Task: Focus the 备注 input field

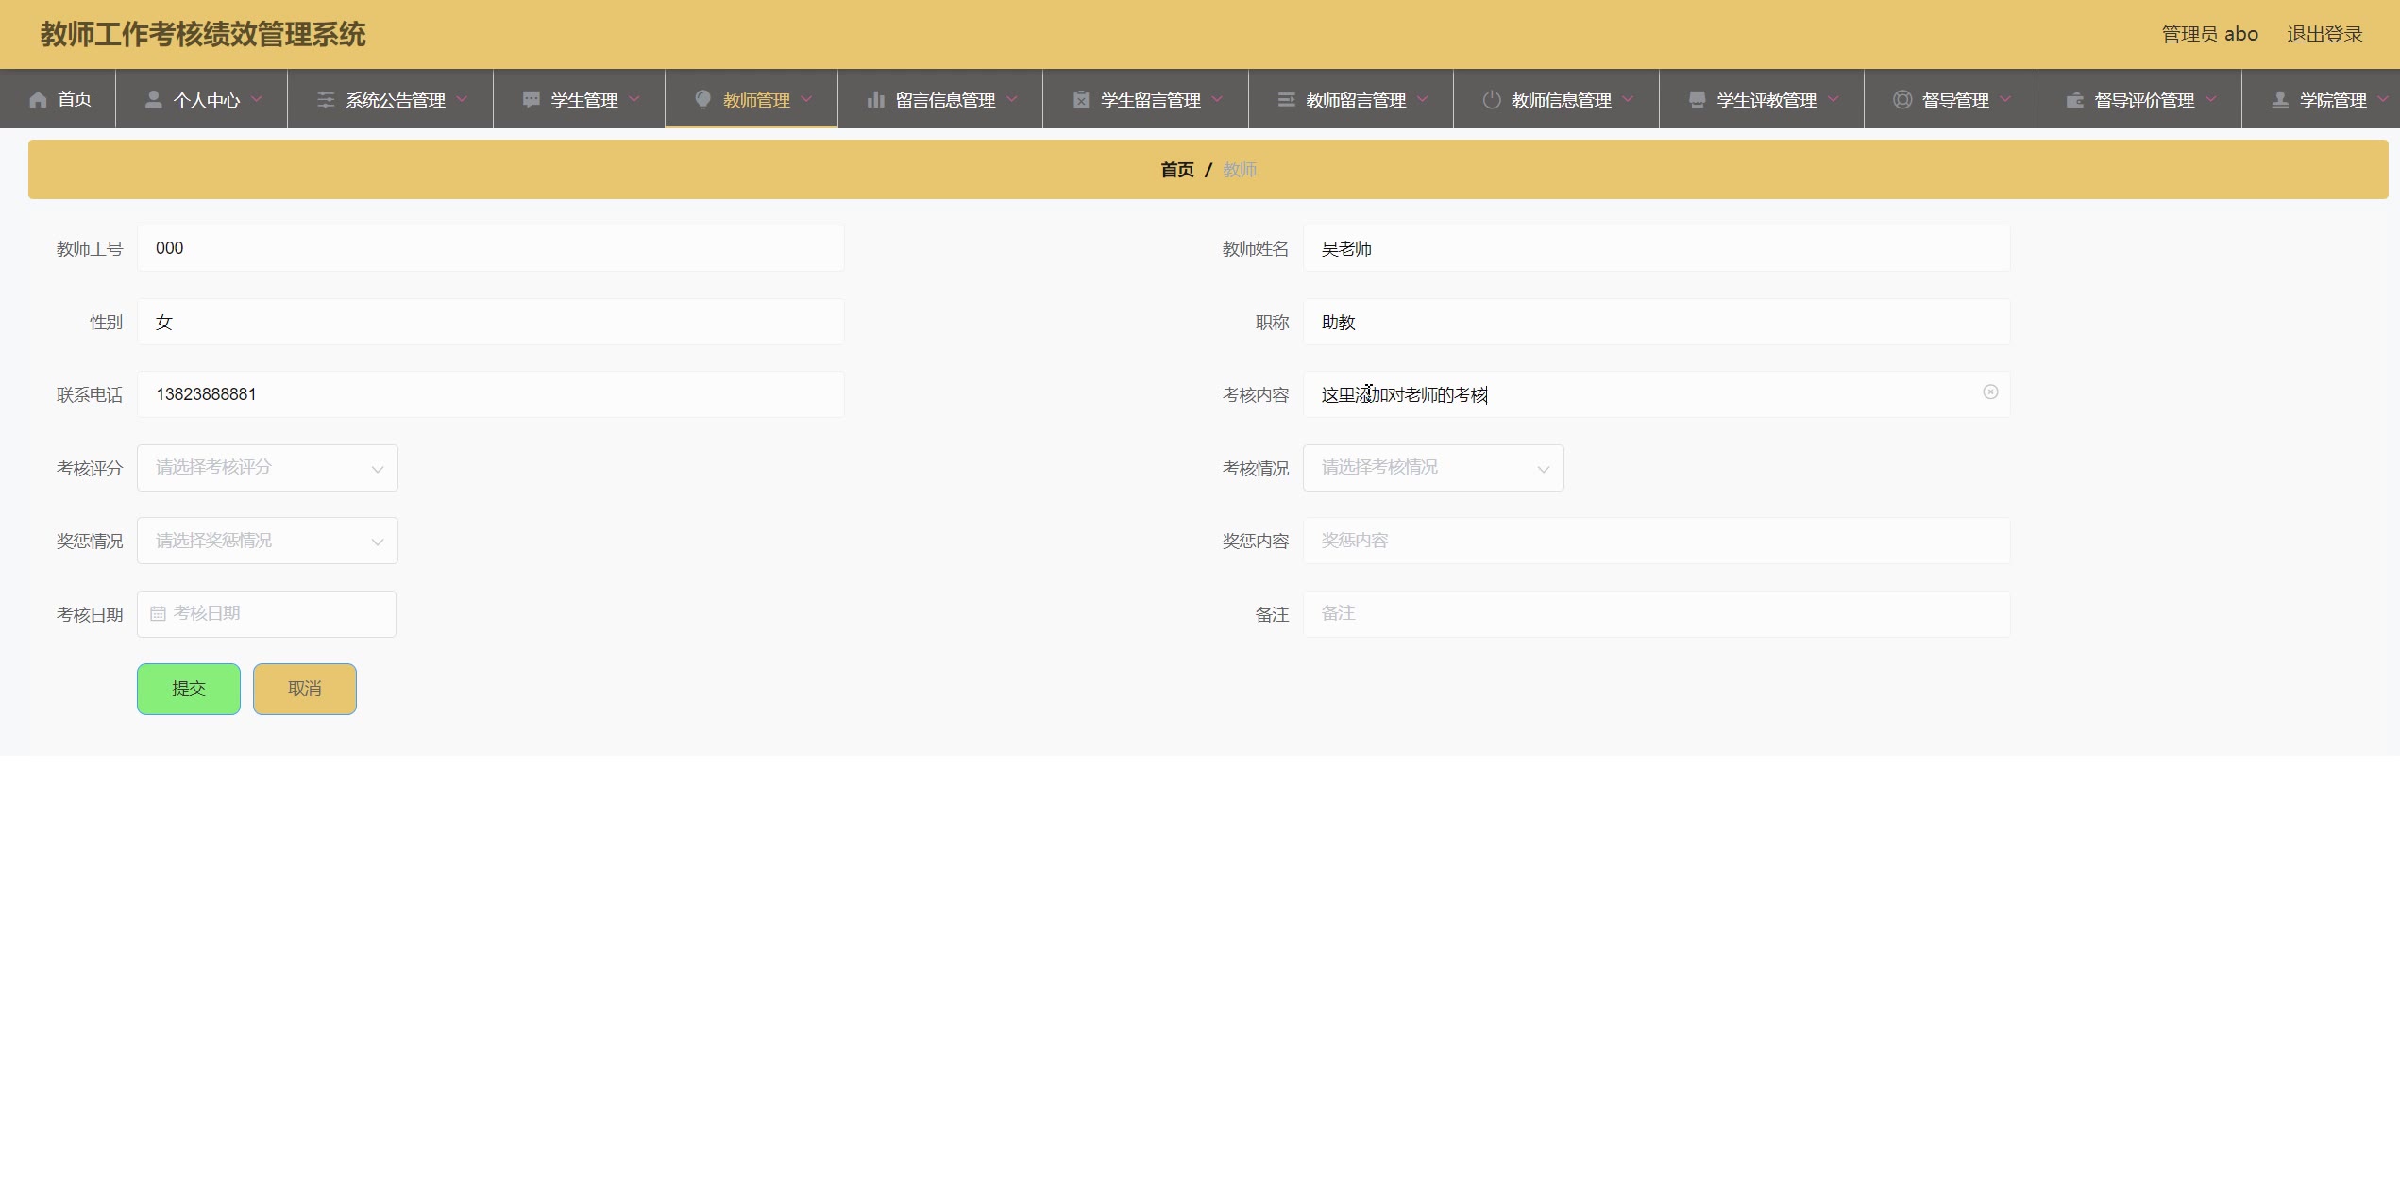Action: click(1656, 614)
